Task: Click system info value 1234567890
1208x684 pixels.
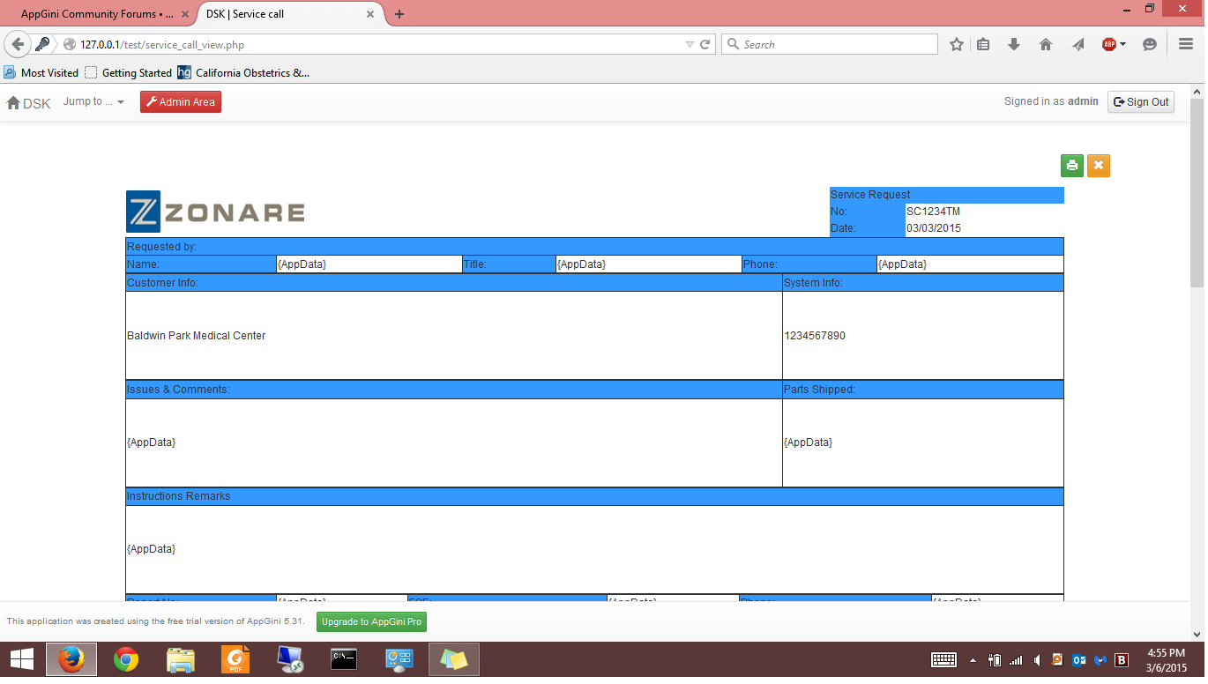Action: (x=815, y=336)
